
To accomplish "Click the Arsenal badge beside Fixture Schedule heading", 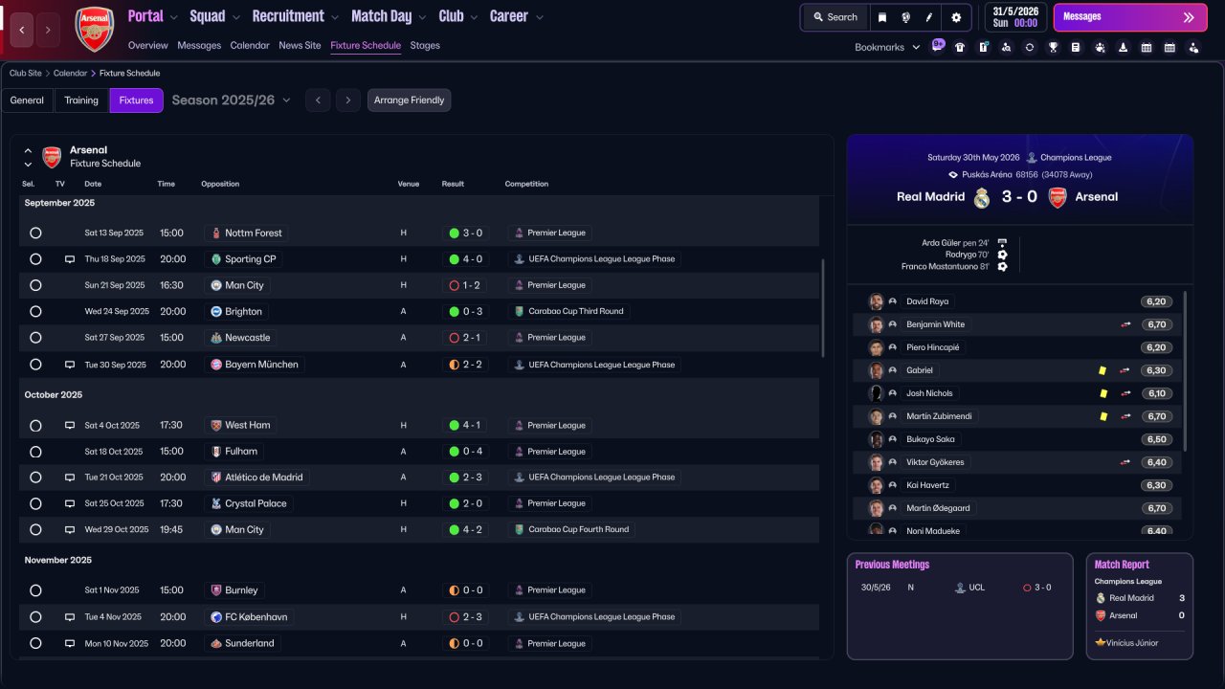I will [52, 157].
